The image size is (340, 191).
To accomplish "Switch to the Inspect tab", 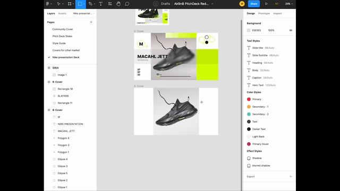I will 277,13.
